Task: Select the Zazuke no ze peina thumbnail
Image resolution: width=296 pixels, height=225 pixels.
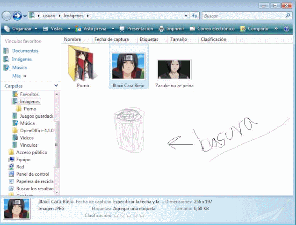Action: [174, 74]
